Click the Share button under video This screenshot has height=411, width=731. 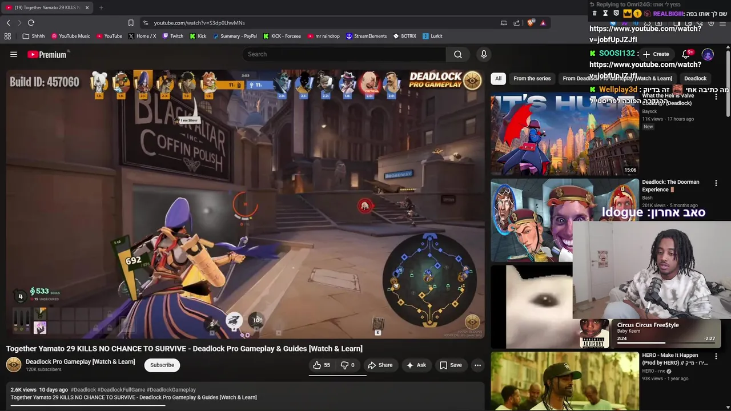tap(380, 365)
